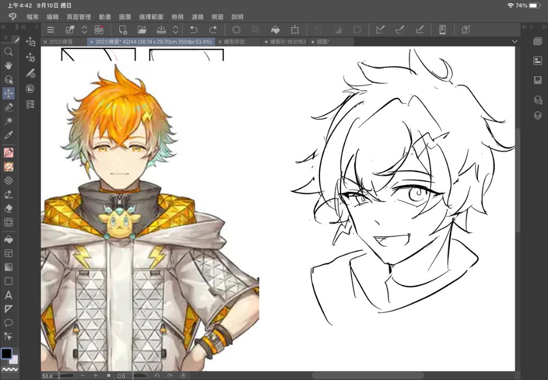
Task: Toggle Snap to Grid
Action: point(420,29)
